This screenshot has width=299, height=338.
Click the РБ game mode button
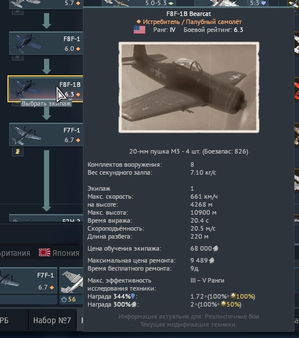[5, 320]
